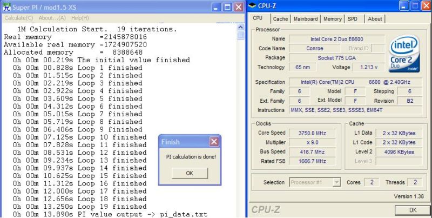
Task: Click the Super PI scrollbar up arrow
Action: click(x=240, y=28)
